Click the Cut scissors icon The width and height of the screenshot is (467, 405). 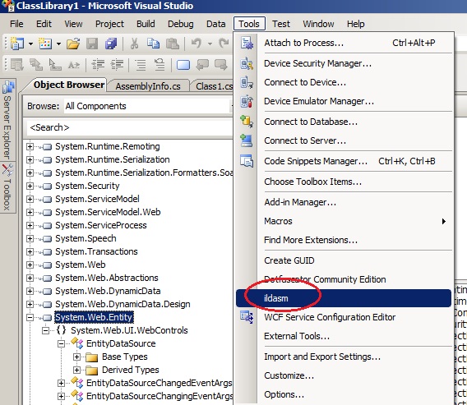click(x=134, y=44)
